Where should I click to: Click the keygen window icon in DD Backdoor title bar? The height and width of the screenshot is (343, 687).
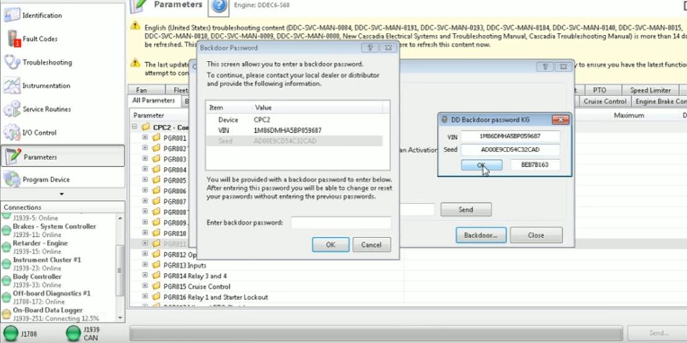point(444,120)
